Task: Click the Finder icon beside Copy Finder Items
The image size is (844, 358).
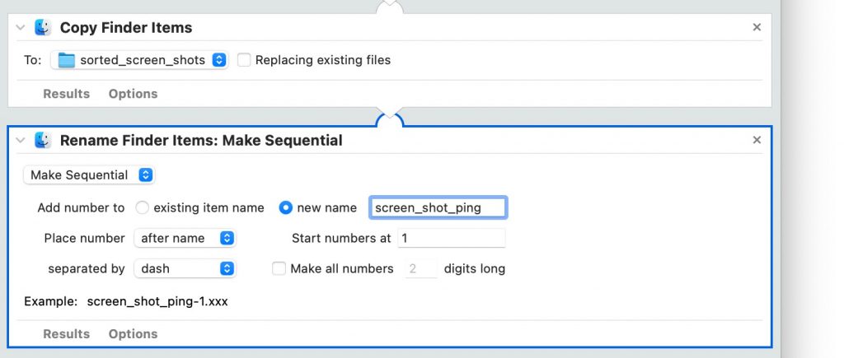Action: 43,27
